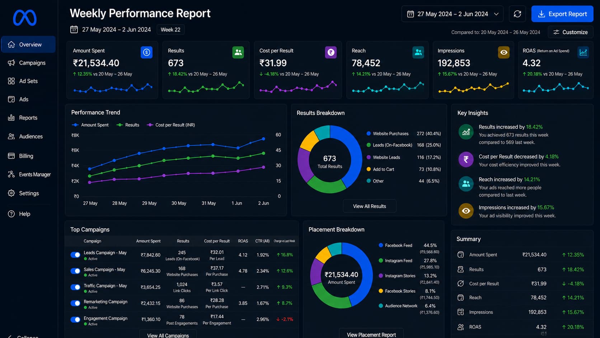This screenshot has width=600, height=338.
Task: Click the Amount Spent icon in Summary
Action: coord(461,255)
